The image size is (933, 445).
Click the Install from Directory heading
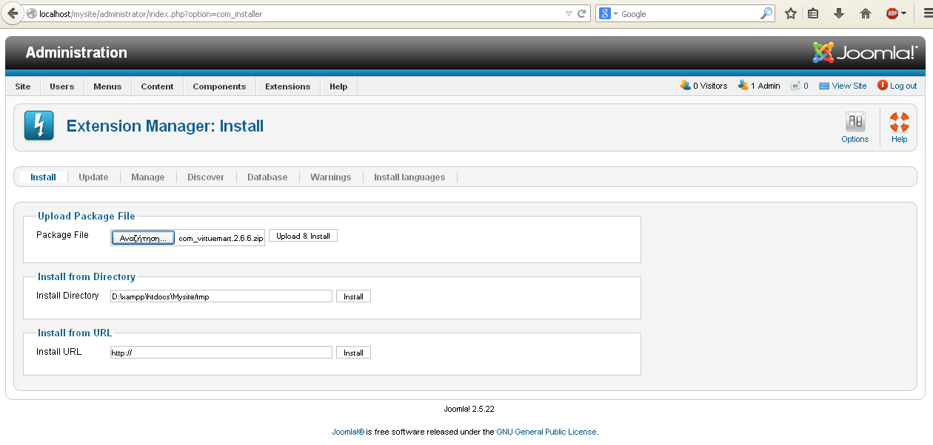pos(87,276)
